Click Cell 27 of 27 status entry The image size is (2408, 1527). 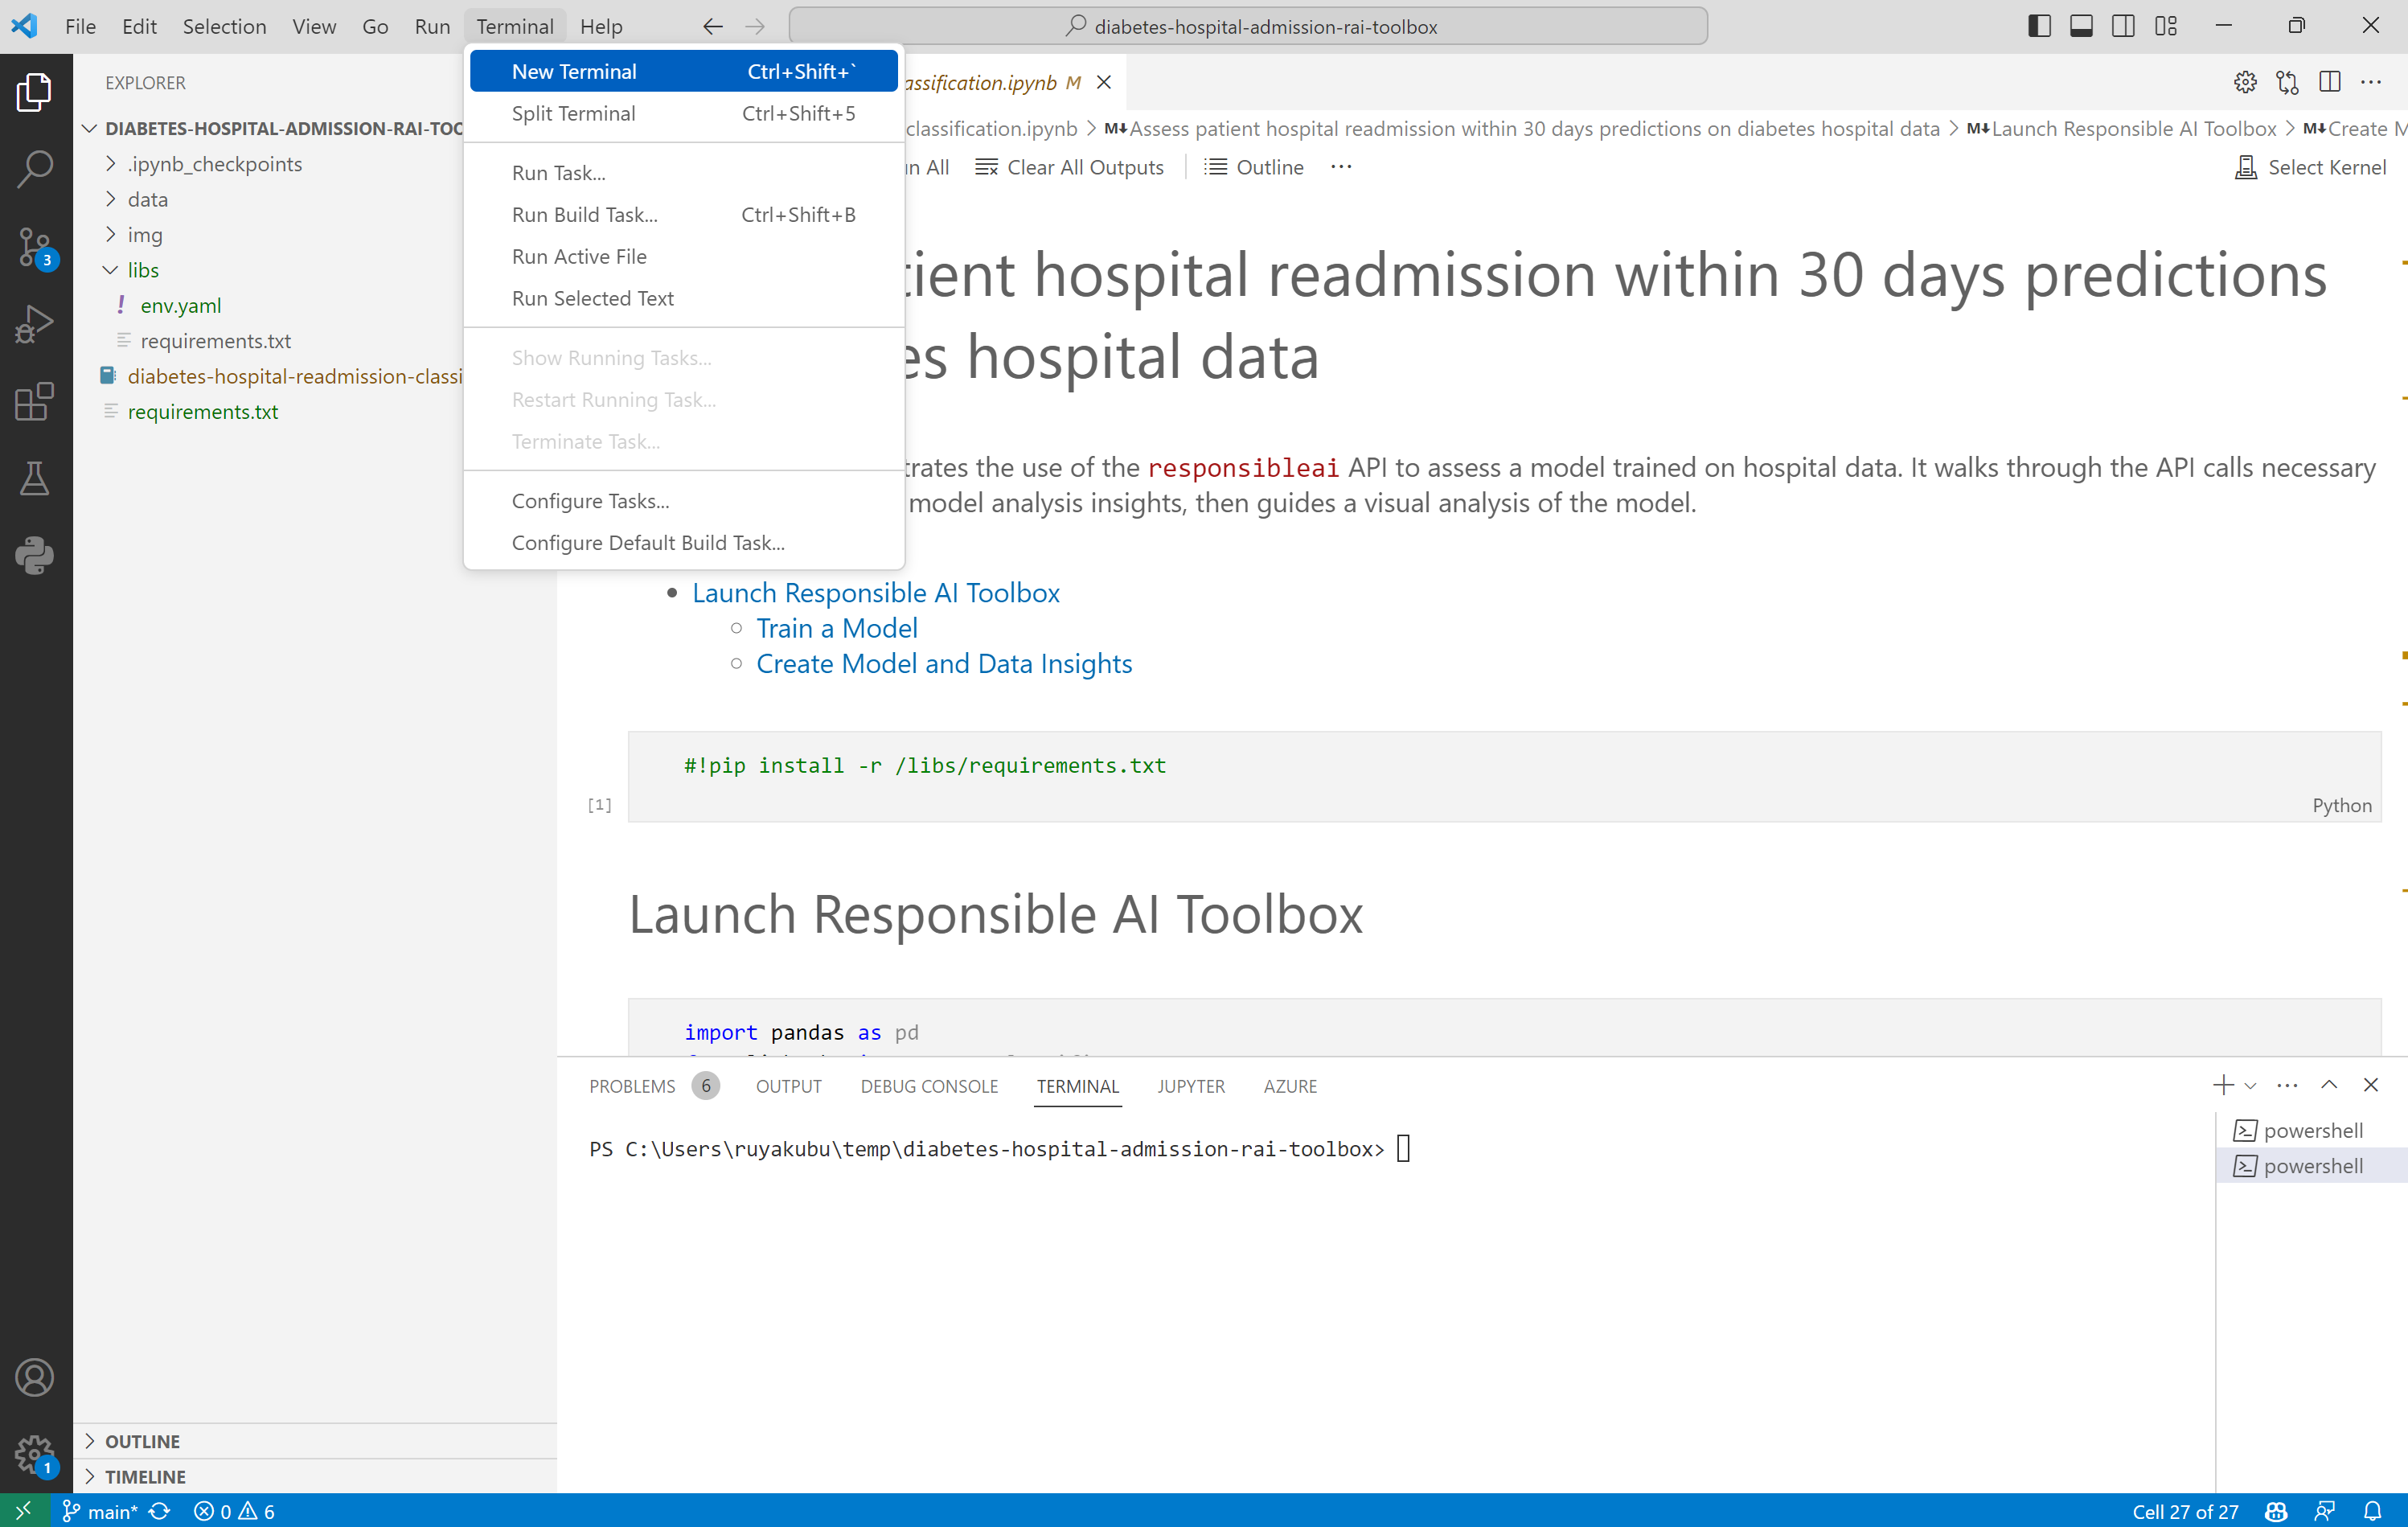coord(2185,1511)
